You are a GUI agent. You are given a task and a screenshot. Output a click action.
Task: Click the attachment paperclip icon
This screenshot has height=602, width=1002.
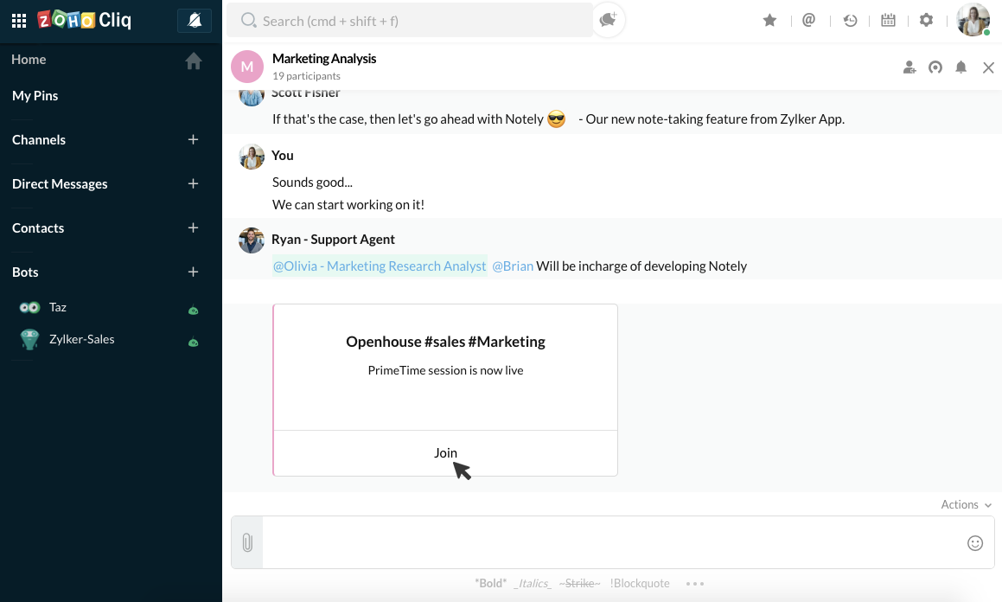point(247,543)
